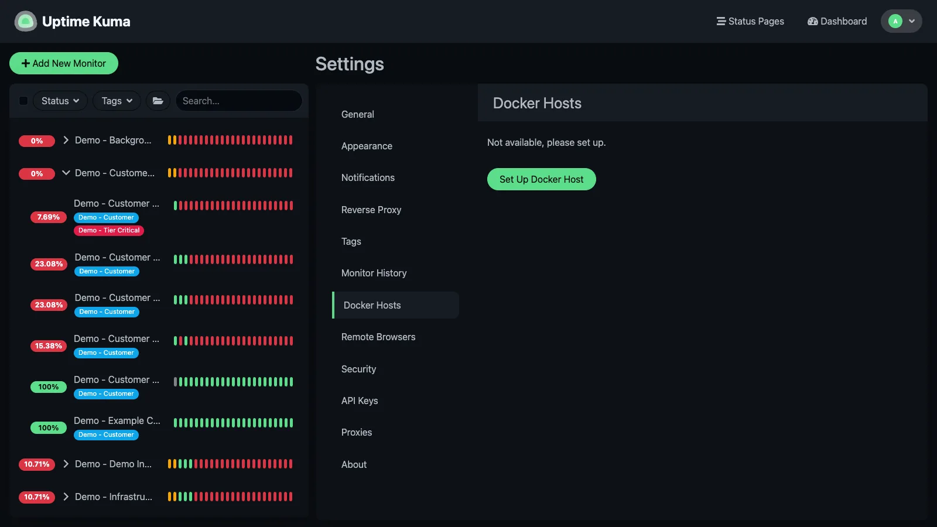Go to the Dashboard
Viewport: 937px width, 527px height.
(837, 21)
